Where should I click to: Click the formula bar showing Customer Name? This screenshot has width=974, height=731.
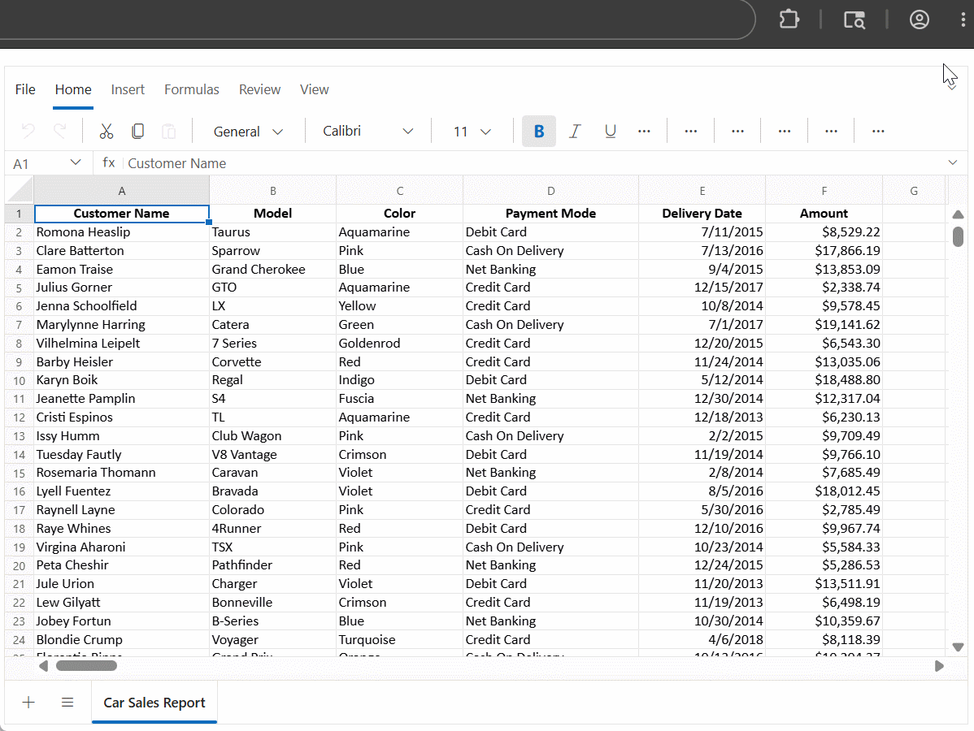pyautogui.click(x=534, y=163)
